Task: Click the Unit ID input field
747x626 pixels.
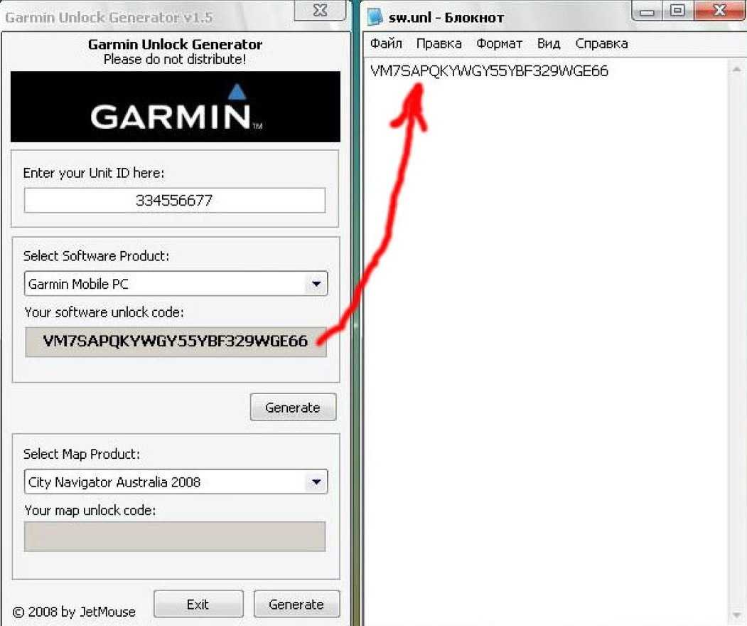Action: 175,200
